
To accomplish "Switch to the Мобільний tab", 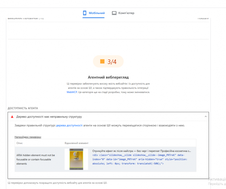I will [x=94, y=13].
